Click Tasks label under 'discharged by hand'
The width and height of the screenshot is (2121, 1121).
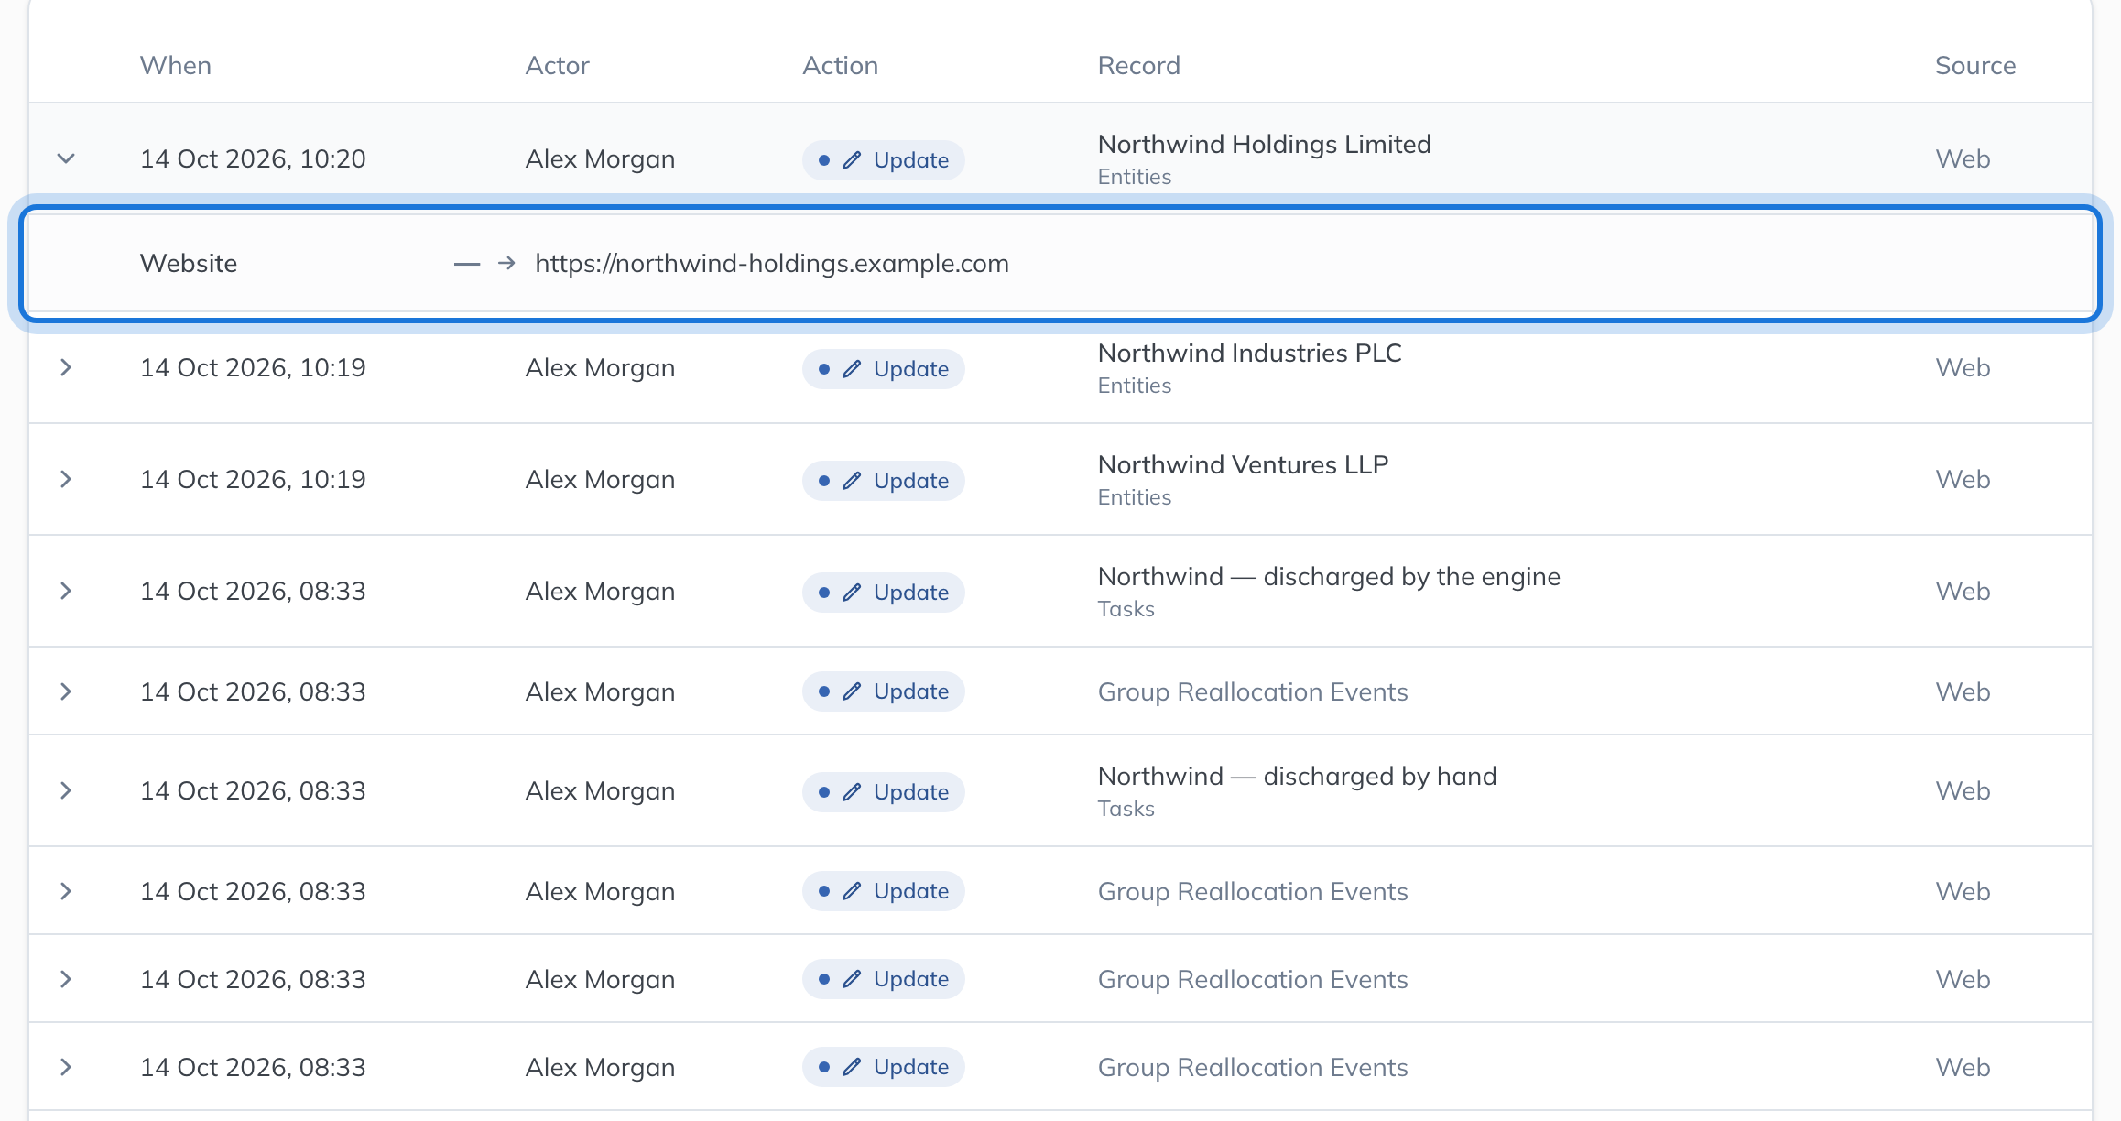(x=1126, y=809)
